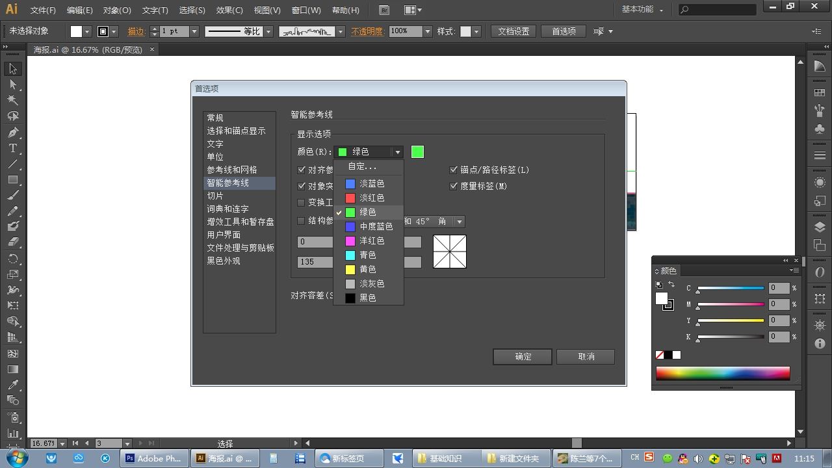Select the Type tool
This screenshot has height=468, width=832.
pyautogui.click(x=12, y=148)
